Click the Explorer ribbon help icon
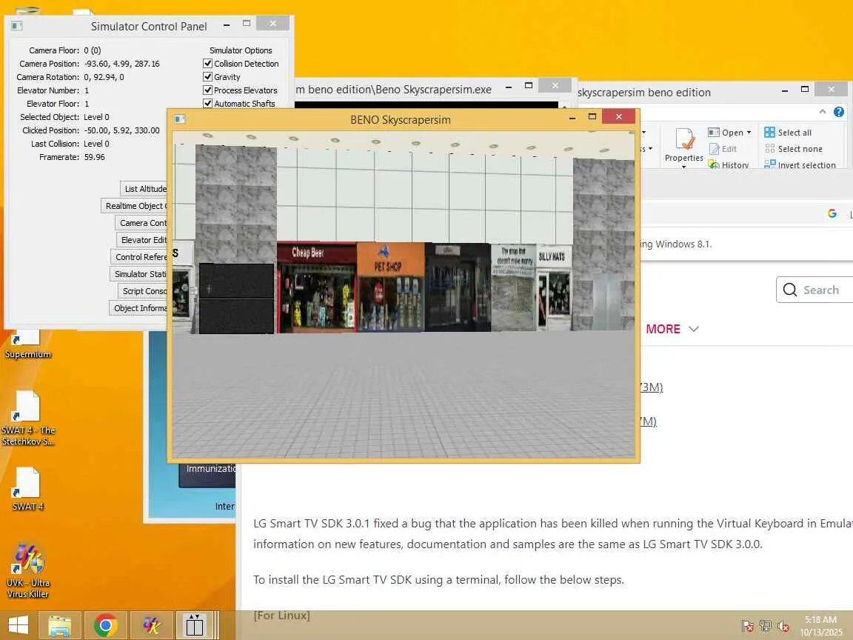 point(839,112)
